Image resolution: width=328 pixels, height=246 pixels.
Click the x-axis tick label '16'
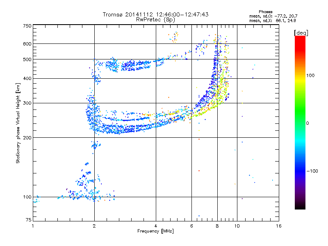279,226
